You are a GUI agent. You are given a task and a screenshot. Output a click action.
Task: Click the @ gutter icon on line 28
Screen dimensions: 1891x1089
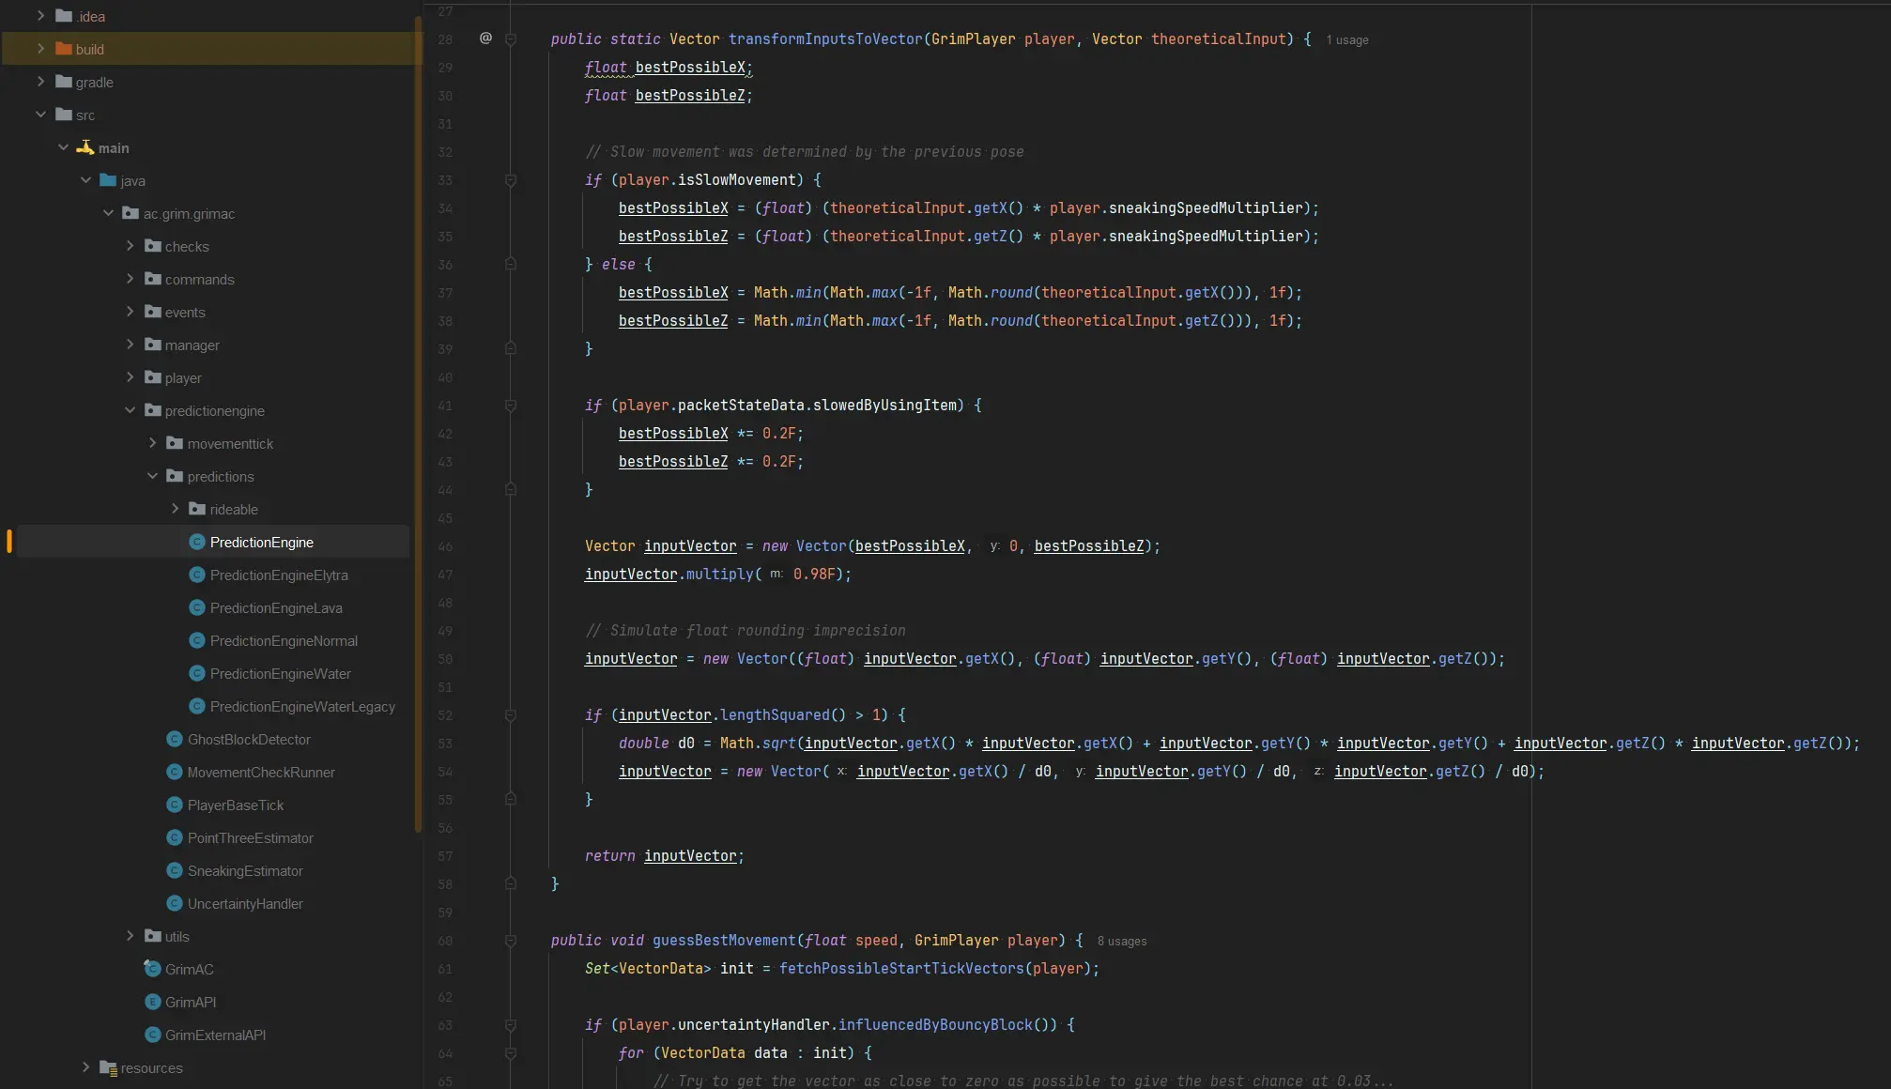pos(485,38)
